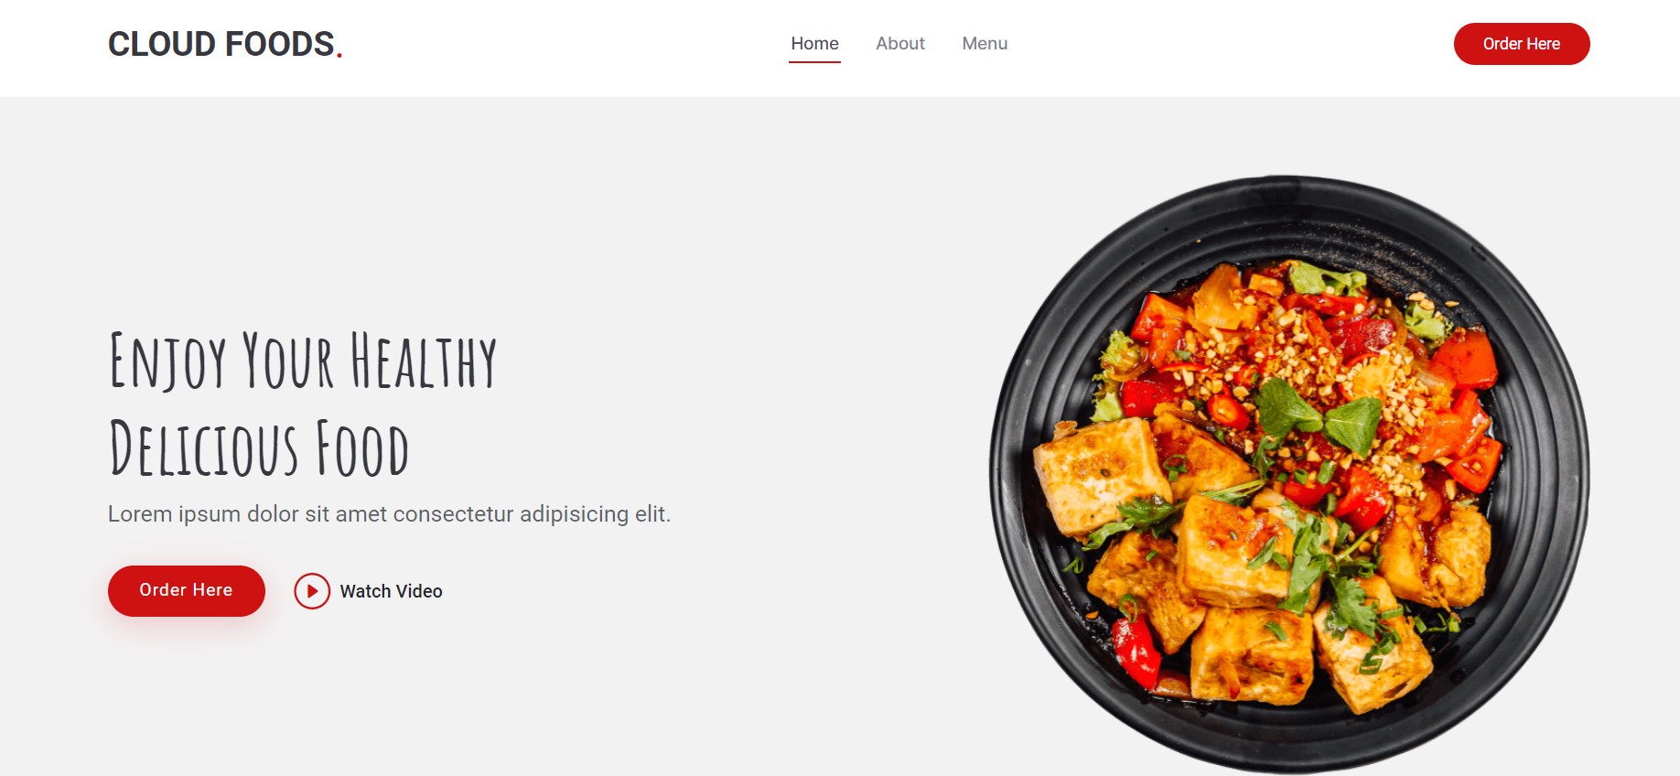The height and width of the screenshot is (776, 1680).
Task: Click the CLOUD FOODS logo
Action: point(225,44)
